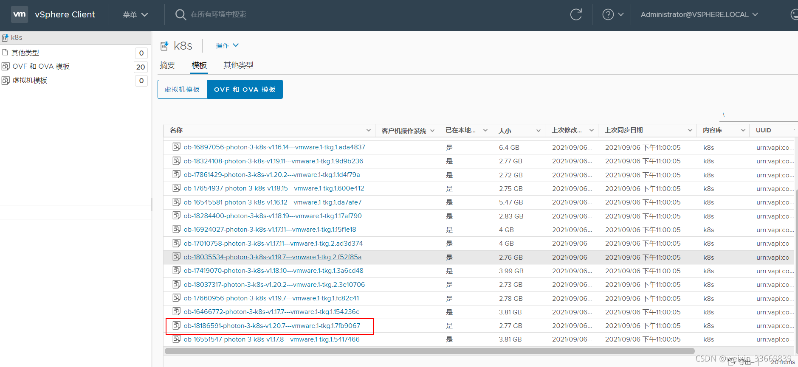Open ob-17861429-photon-3-k8s-v1.20.2 template link

click(x=272, y=174)
